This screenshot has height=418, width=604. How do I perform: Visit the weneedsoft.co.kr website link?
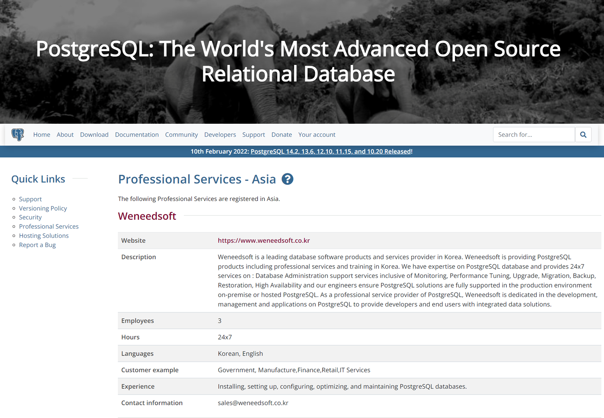[x=264, y=240]
